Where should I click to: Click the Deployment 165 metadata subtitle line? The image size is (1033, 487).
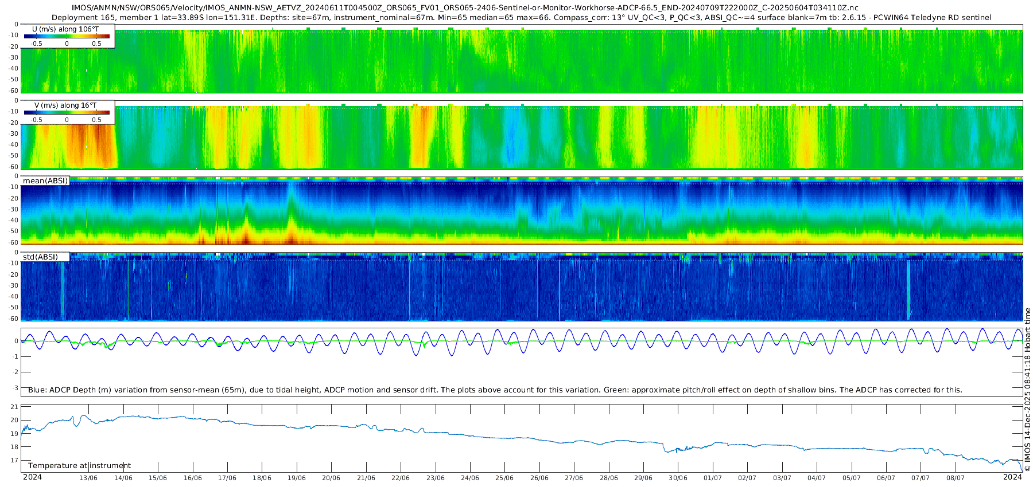coord(521,18)
